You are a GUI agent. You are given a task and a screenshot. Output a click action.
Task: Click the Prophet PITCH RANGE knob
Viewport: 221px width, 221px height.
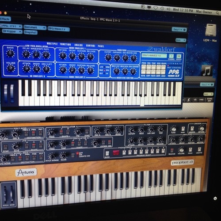click(x=52, y=156)
